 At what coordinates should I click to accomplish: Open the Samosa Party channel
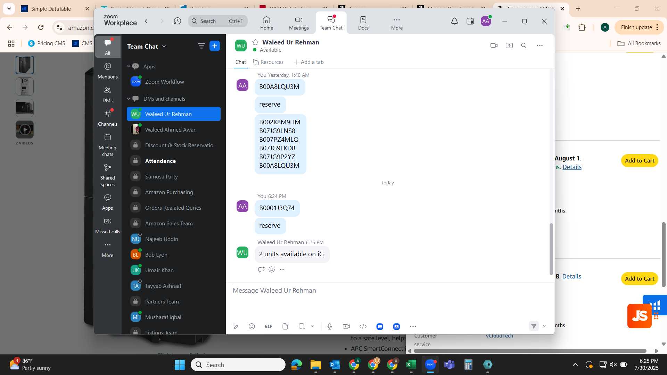(x=174, y=177)
